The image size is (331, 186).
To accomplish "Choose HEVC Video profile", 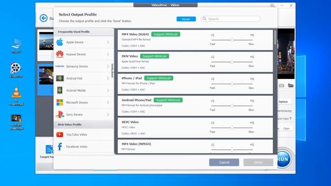I will click(x=195, y=128).
